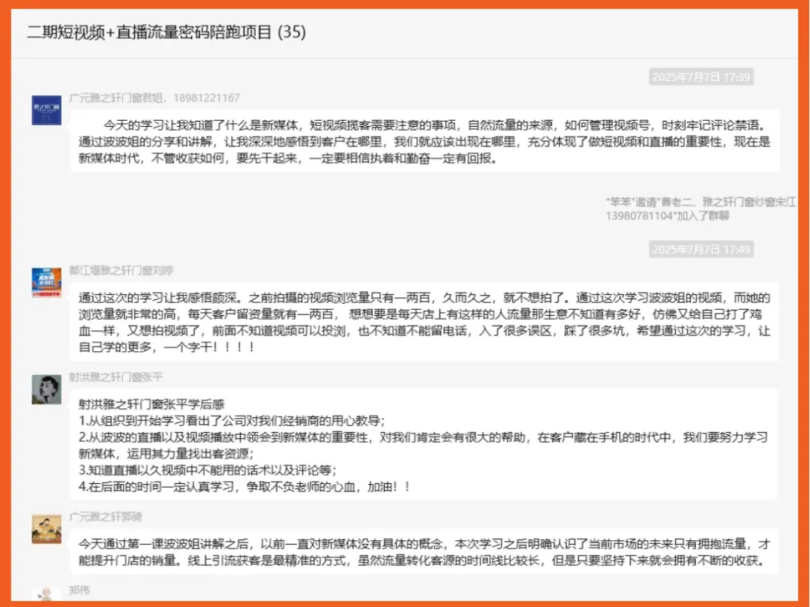
Task: Click the group title 二期短视频+直播流量密码陪跑项目
Action: [x=149, y=32]
